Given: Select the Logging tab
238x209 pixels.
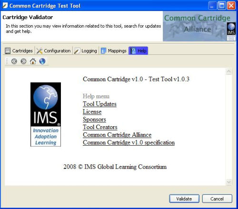Looking at the screenshot, I should 86,51.
